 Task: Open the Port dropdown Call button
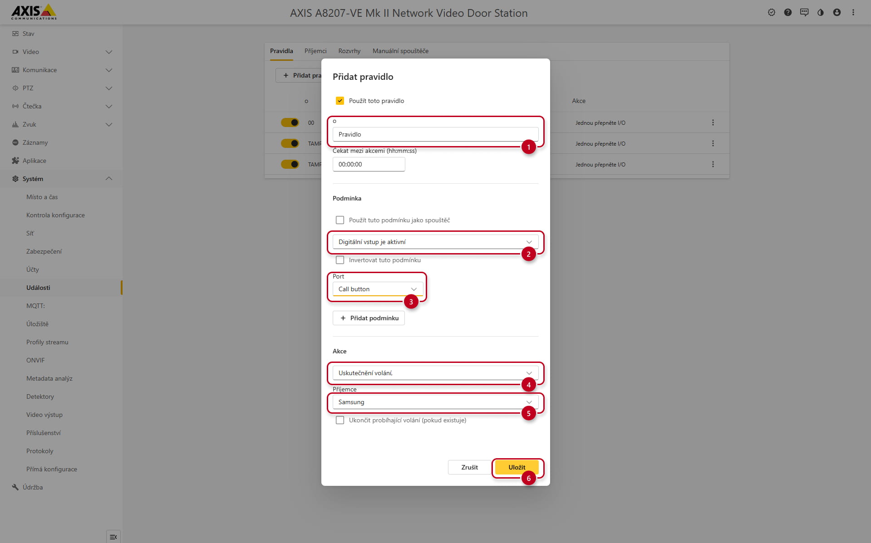coord(378,289)
